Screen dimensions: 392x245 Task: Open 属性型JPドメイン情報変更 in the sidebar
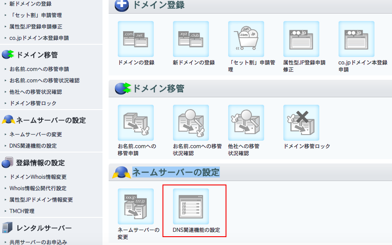click(x=41, y=200)
